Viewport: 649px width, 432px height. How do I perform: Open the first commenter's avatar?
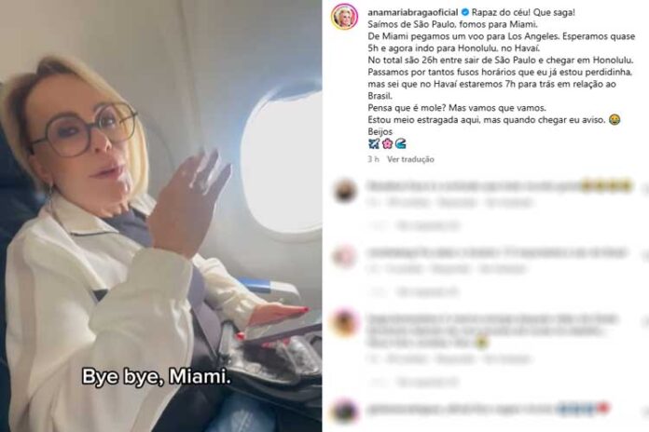point(345,191)
